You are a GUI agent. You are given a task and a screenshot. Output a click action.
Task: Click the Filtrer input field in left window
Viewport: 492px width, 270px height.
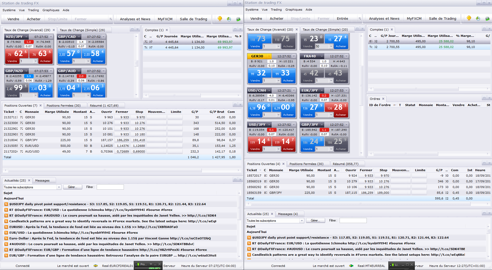[x=110, y=187]
